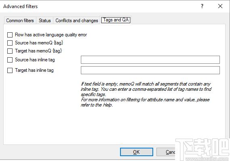This screenshot has height=161, width=230.
Task: Open the Conflicts and changes tab
Action: click(x=76, y=21)
